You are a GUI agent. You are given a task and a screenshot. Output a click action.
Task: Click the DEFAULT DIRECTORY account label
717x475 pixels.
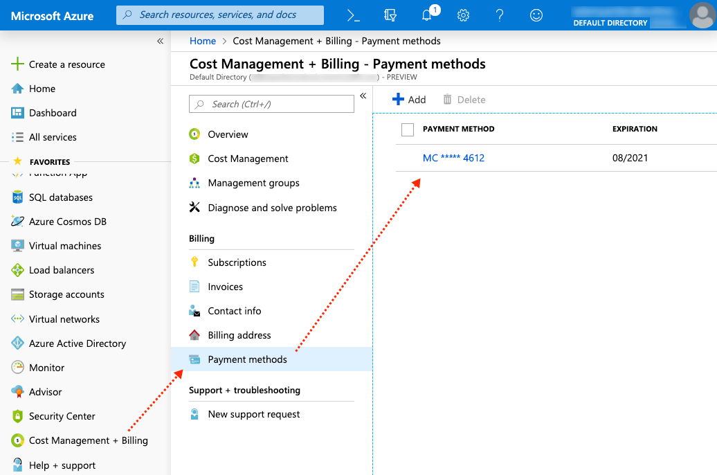(610, 23)
